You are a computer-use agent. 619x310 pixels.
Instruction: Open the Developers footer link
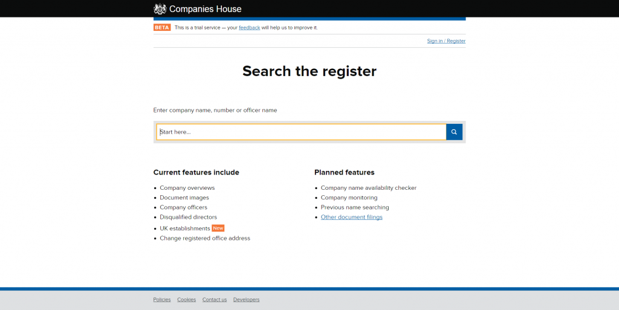click(x=247, y=300)
